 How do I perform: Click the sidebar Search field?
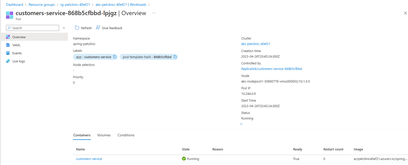coord(33,28)
